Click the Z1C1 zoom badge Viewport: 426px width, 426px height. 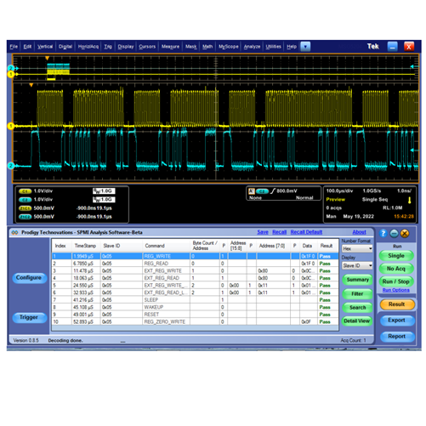pyautogui.click(x=25, y=208)
